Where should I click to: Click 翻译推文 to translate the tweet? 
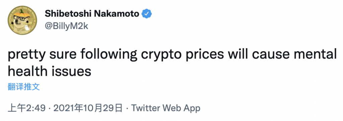(24, 86)
